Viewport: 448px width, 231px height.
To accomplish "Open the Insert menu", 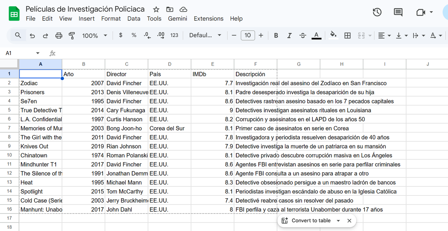I will point(87,19).
